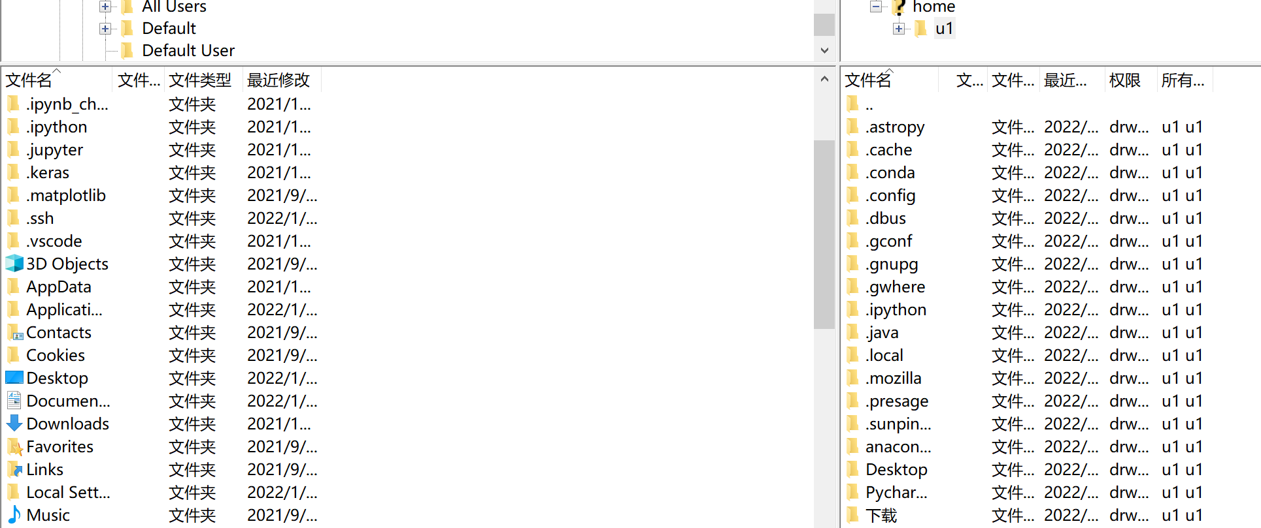Click the .astropy remote folder icon

coord(852,127)
